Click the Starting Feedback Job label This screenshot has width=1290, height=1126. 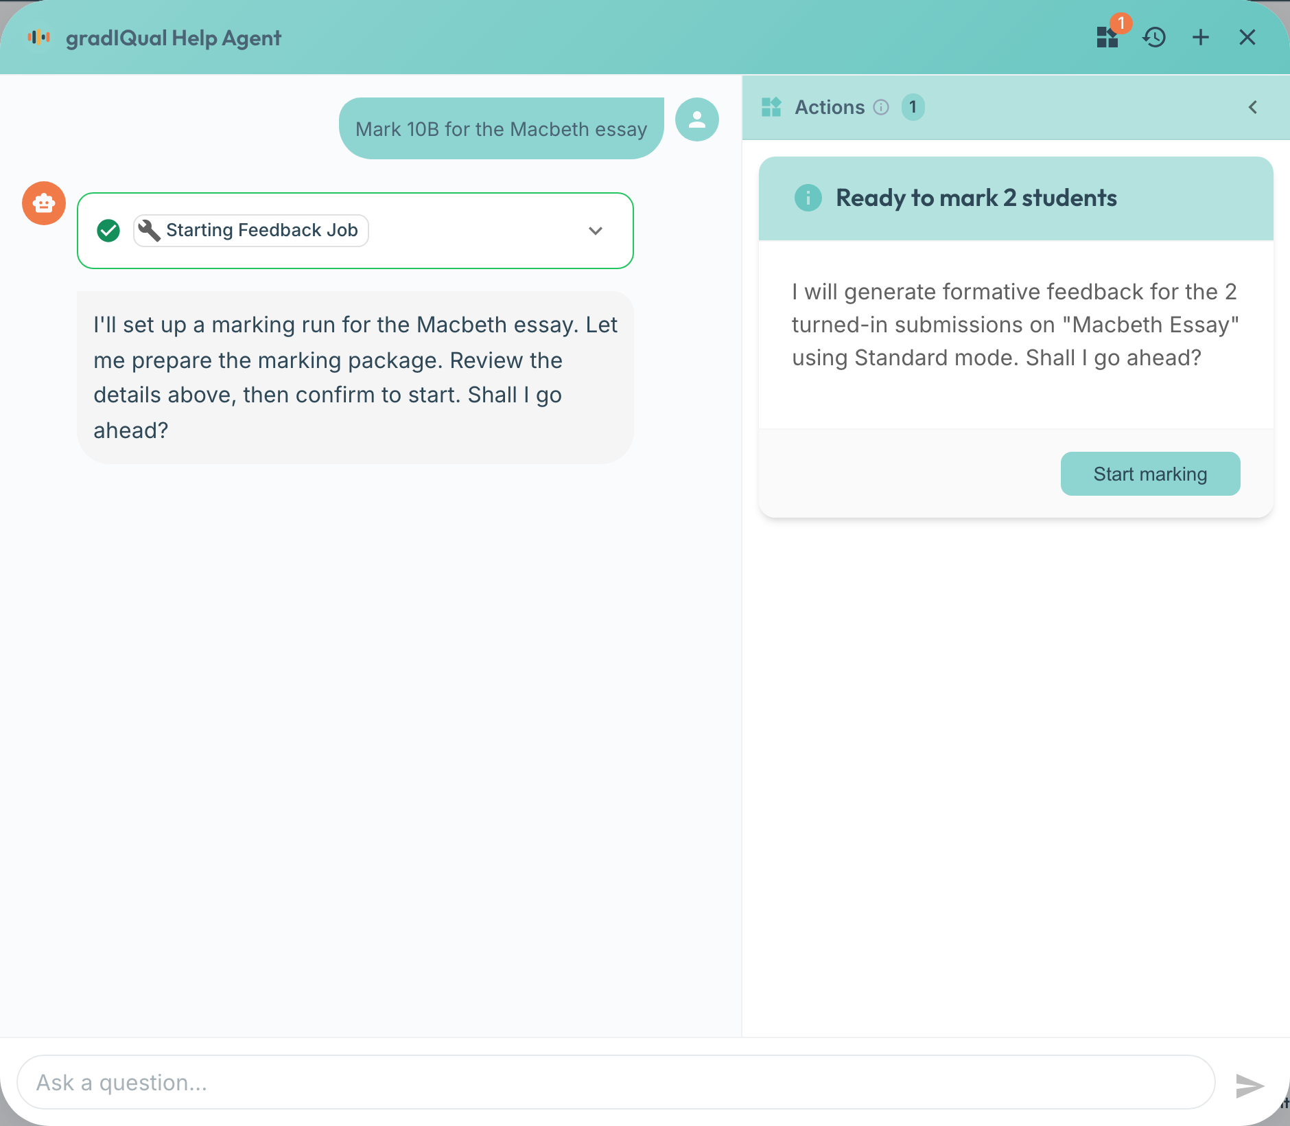(x=262, y=230)
